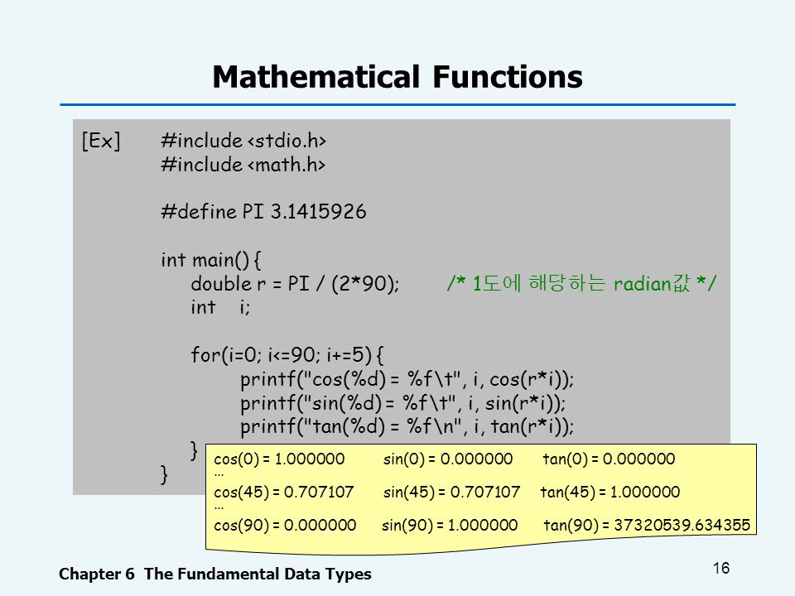795x596 pixels.
Task: Click output "sin(45) = 0.707107"
Action: coord(451,492)
